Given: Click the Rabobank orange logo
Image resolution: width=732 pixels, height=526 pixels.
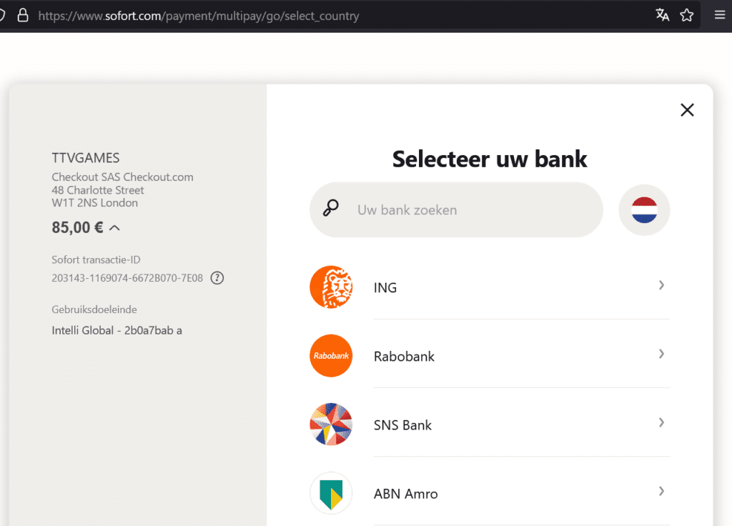Looking at the screenshot, I should [x=331, y=356].
